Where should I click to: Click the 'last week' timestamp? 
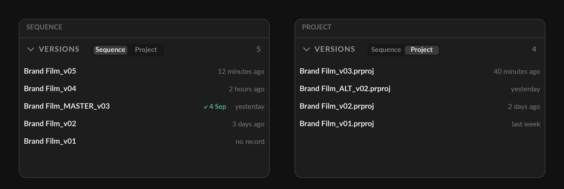(x=526, y=124)
